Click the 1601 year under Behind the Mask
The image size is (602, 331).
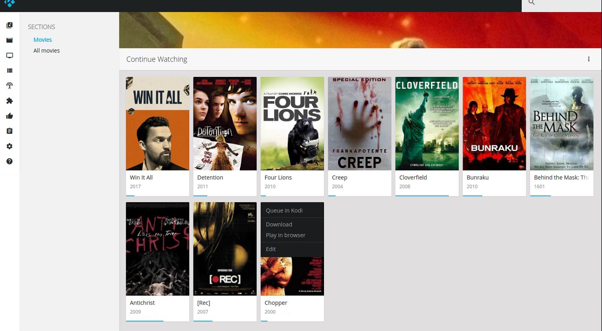pos(540,187)
